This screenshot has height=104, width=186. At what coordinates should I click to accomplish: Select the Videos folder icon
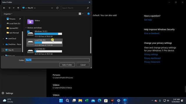tap(30, 22)
